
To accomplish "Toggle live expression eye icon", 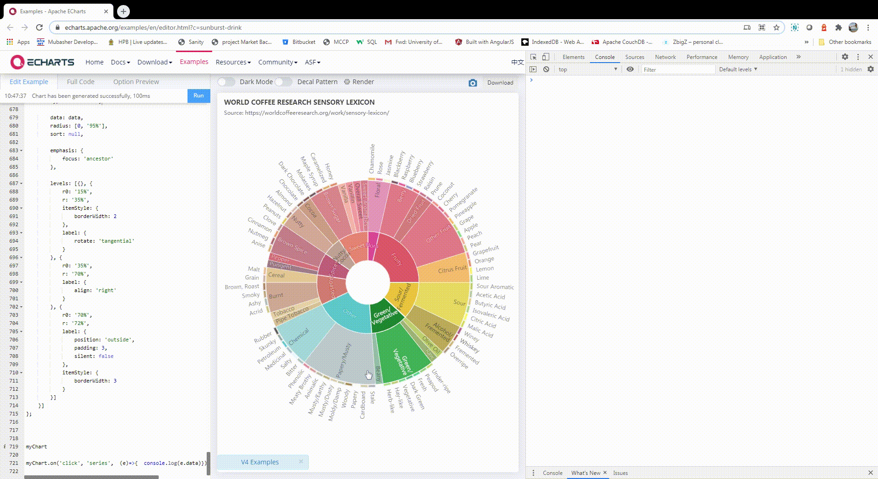I will 630,69.
